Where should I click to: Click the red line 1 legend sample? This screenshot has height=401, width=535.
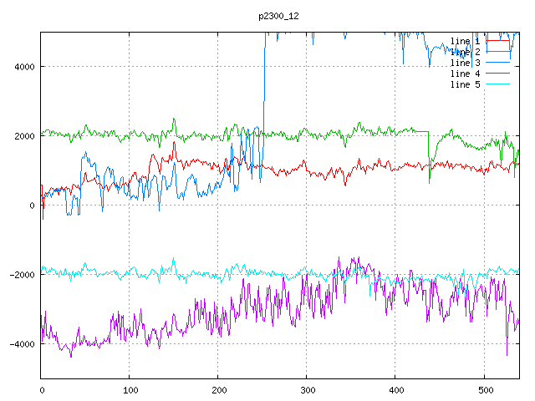[x=498, y=41]
